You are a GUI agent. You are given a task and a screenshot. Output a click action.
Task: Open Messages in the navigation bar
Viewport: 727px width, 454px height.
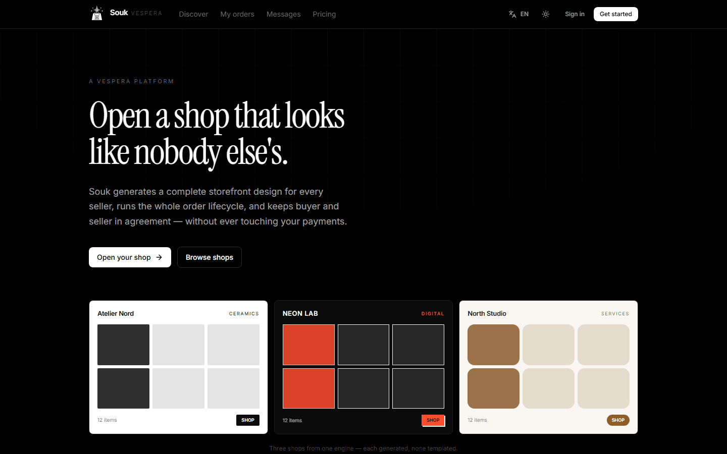[x=283, y=14]
